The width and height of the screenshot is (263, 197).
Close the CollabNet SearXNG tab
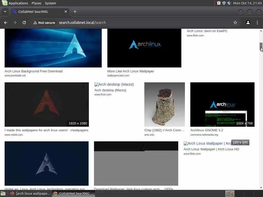pyautogui.click(x=66, y=12)
